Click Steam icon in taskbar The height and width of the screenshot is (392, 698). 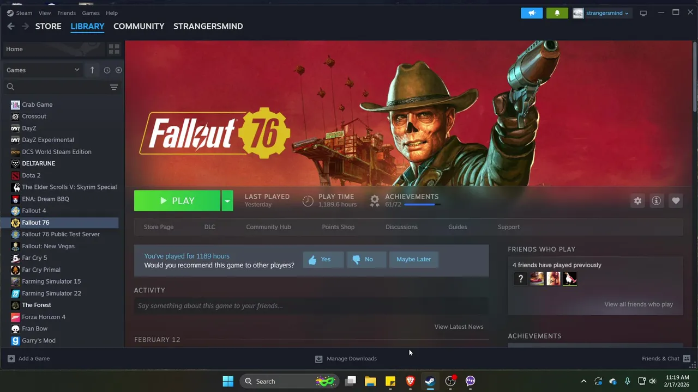430,381
